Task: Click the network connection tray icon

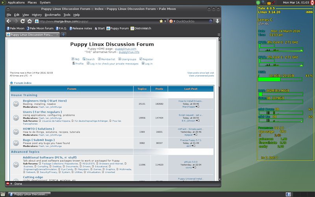Action: (x=263, y=3)
